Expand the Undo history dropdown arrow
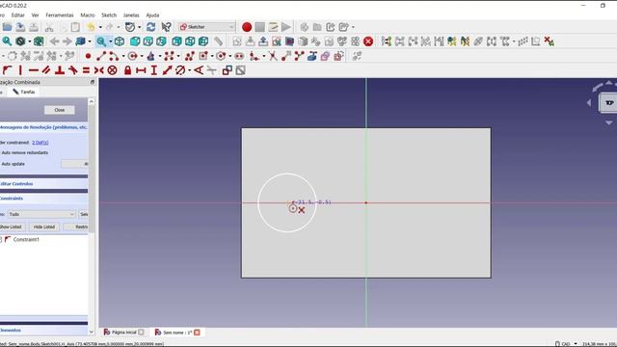Screen dimensions: 617x347 (x=100, y=27)
